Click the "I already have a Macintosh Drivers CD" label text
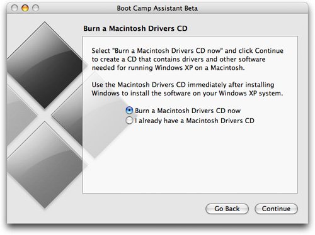Viewport: 315px width, 235px height. (195, 121)
